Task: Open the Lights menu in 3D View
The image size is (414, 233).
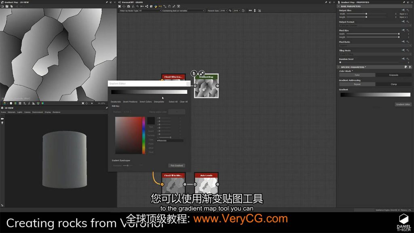Action: point(20,112)
